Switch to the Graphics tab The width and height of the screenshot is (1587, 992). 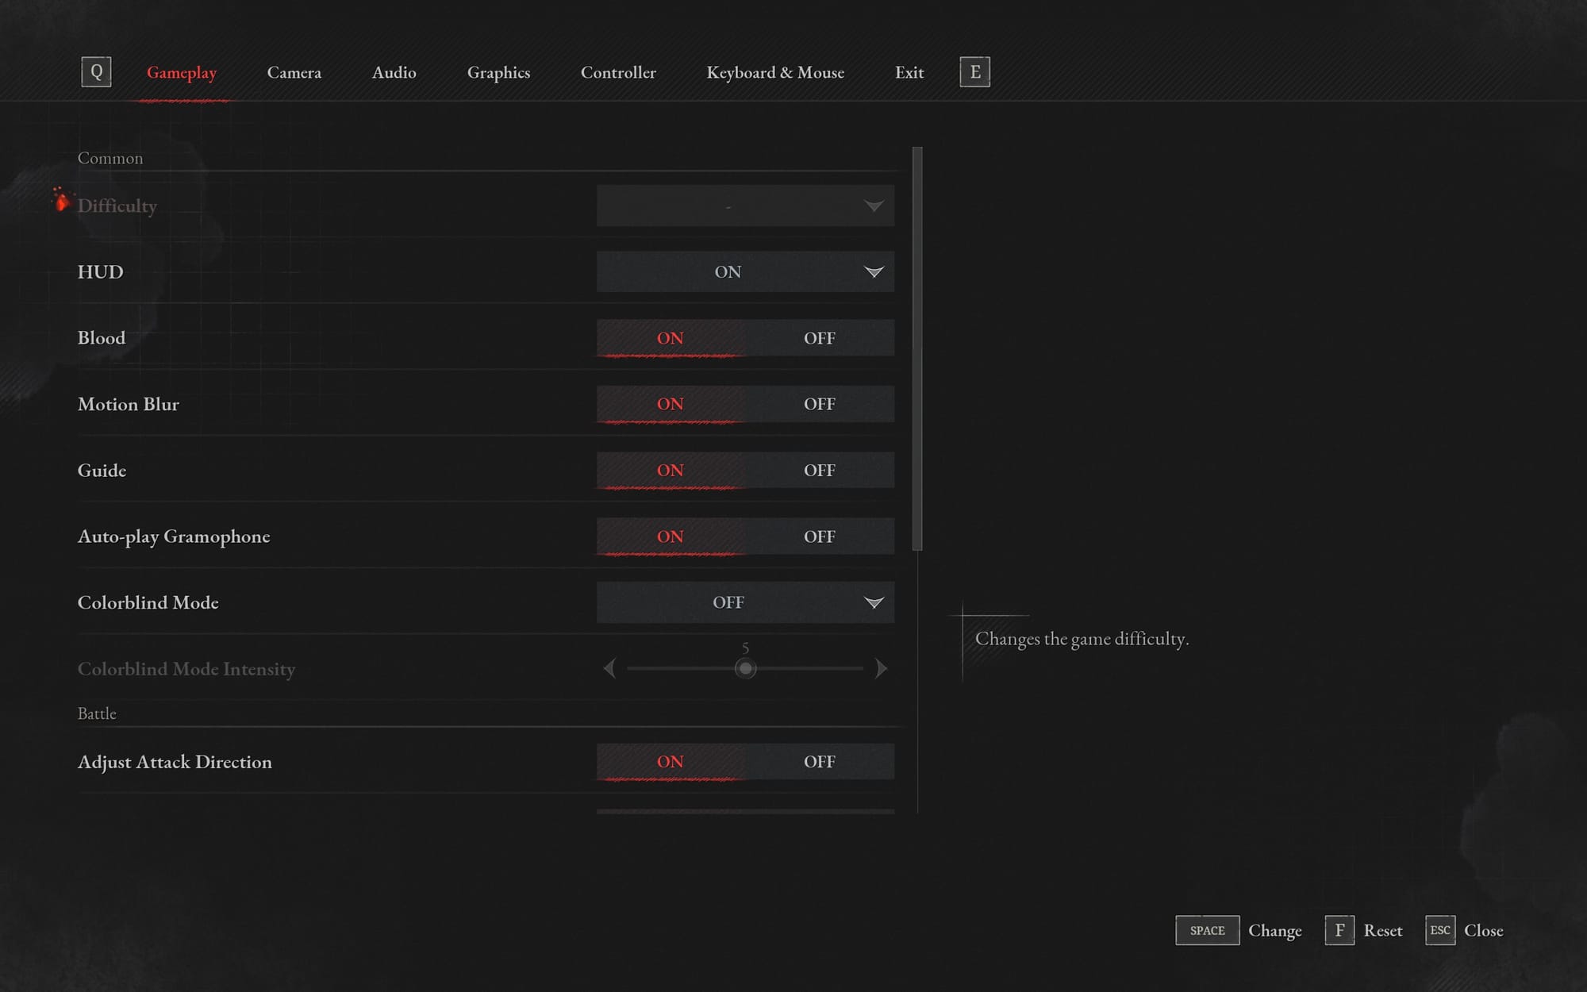tap(498, 72)
